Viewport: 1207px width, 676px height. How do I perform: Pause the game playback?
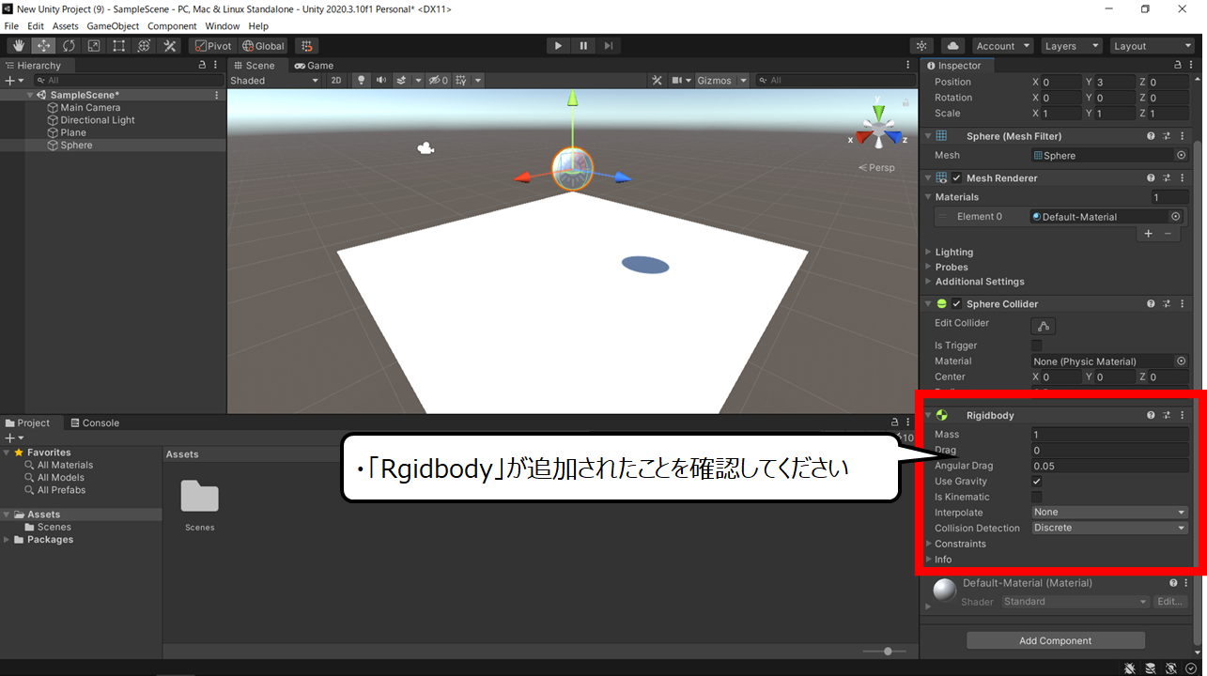pos(583,46)
